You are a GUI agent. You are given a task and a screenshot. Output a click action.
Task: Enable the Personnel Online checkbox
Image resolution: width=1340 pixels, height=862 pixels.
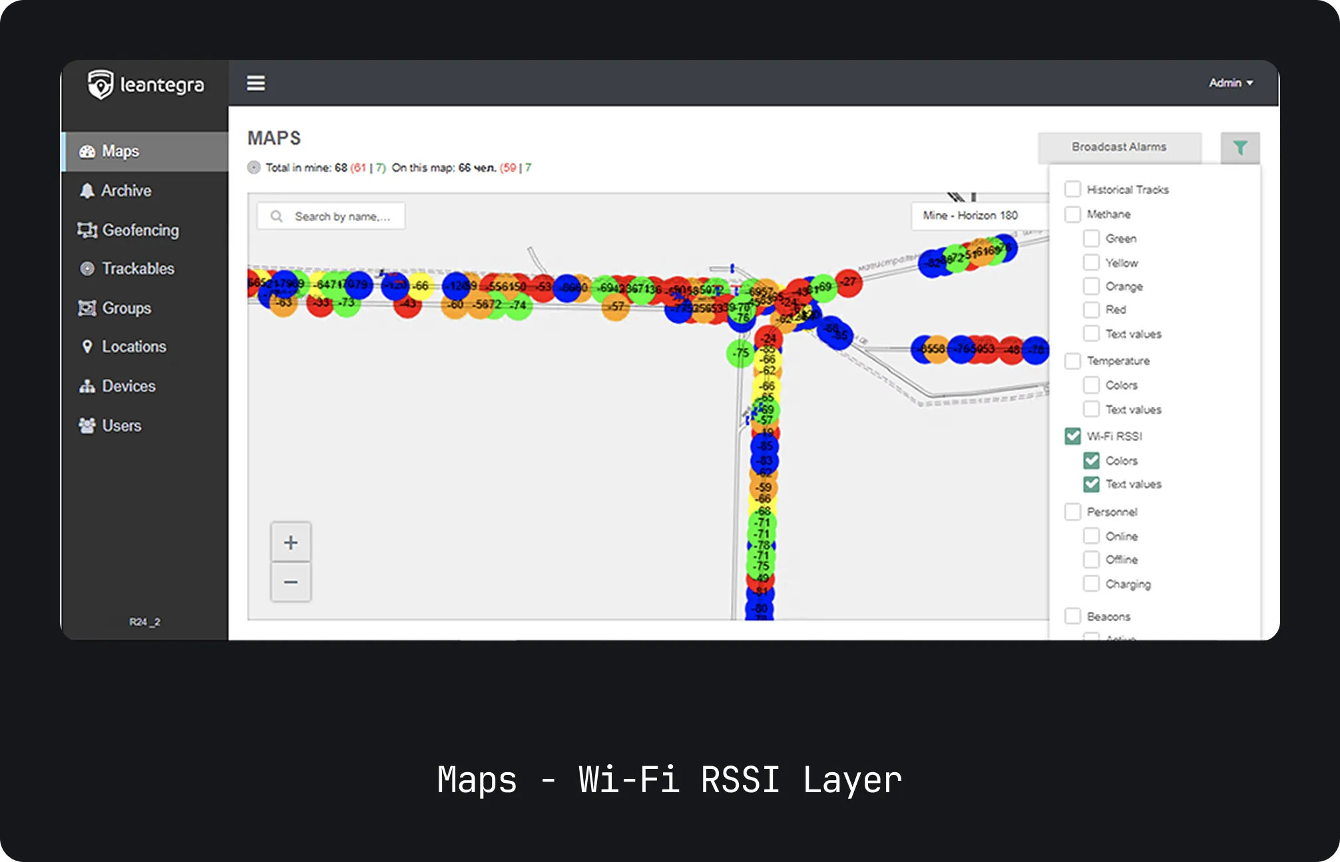tap(1091, 536)
